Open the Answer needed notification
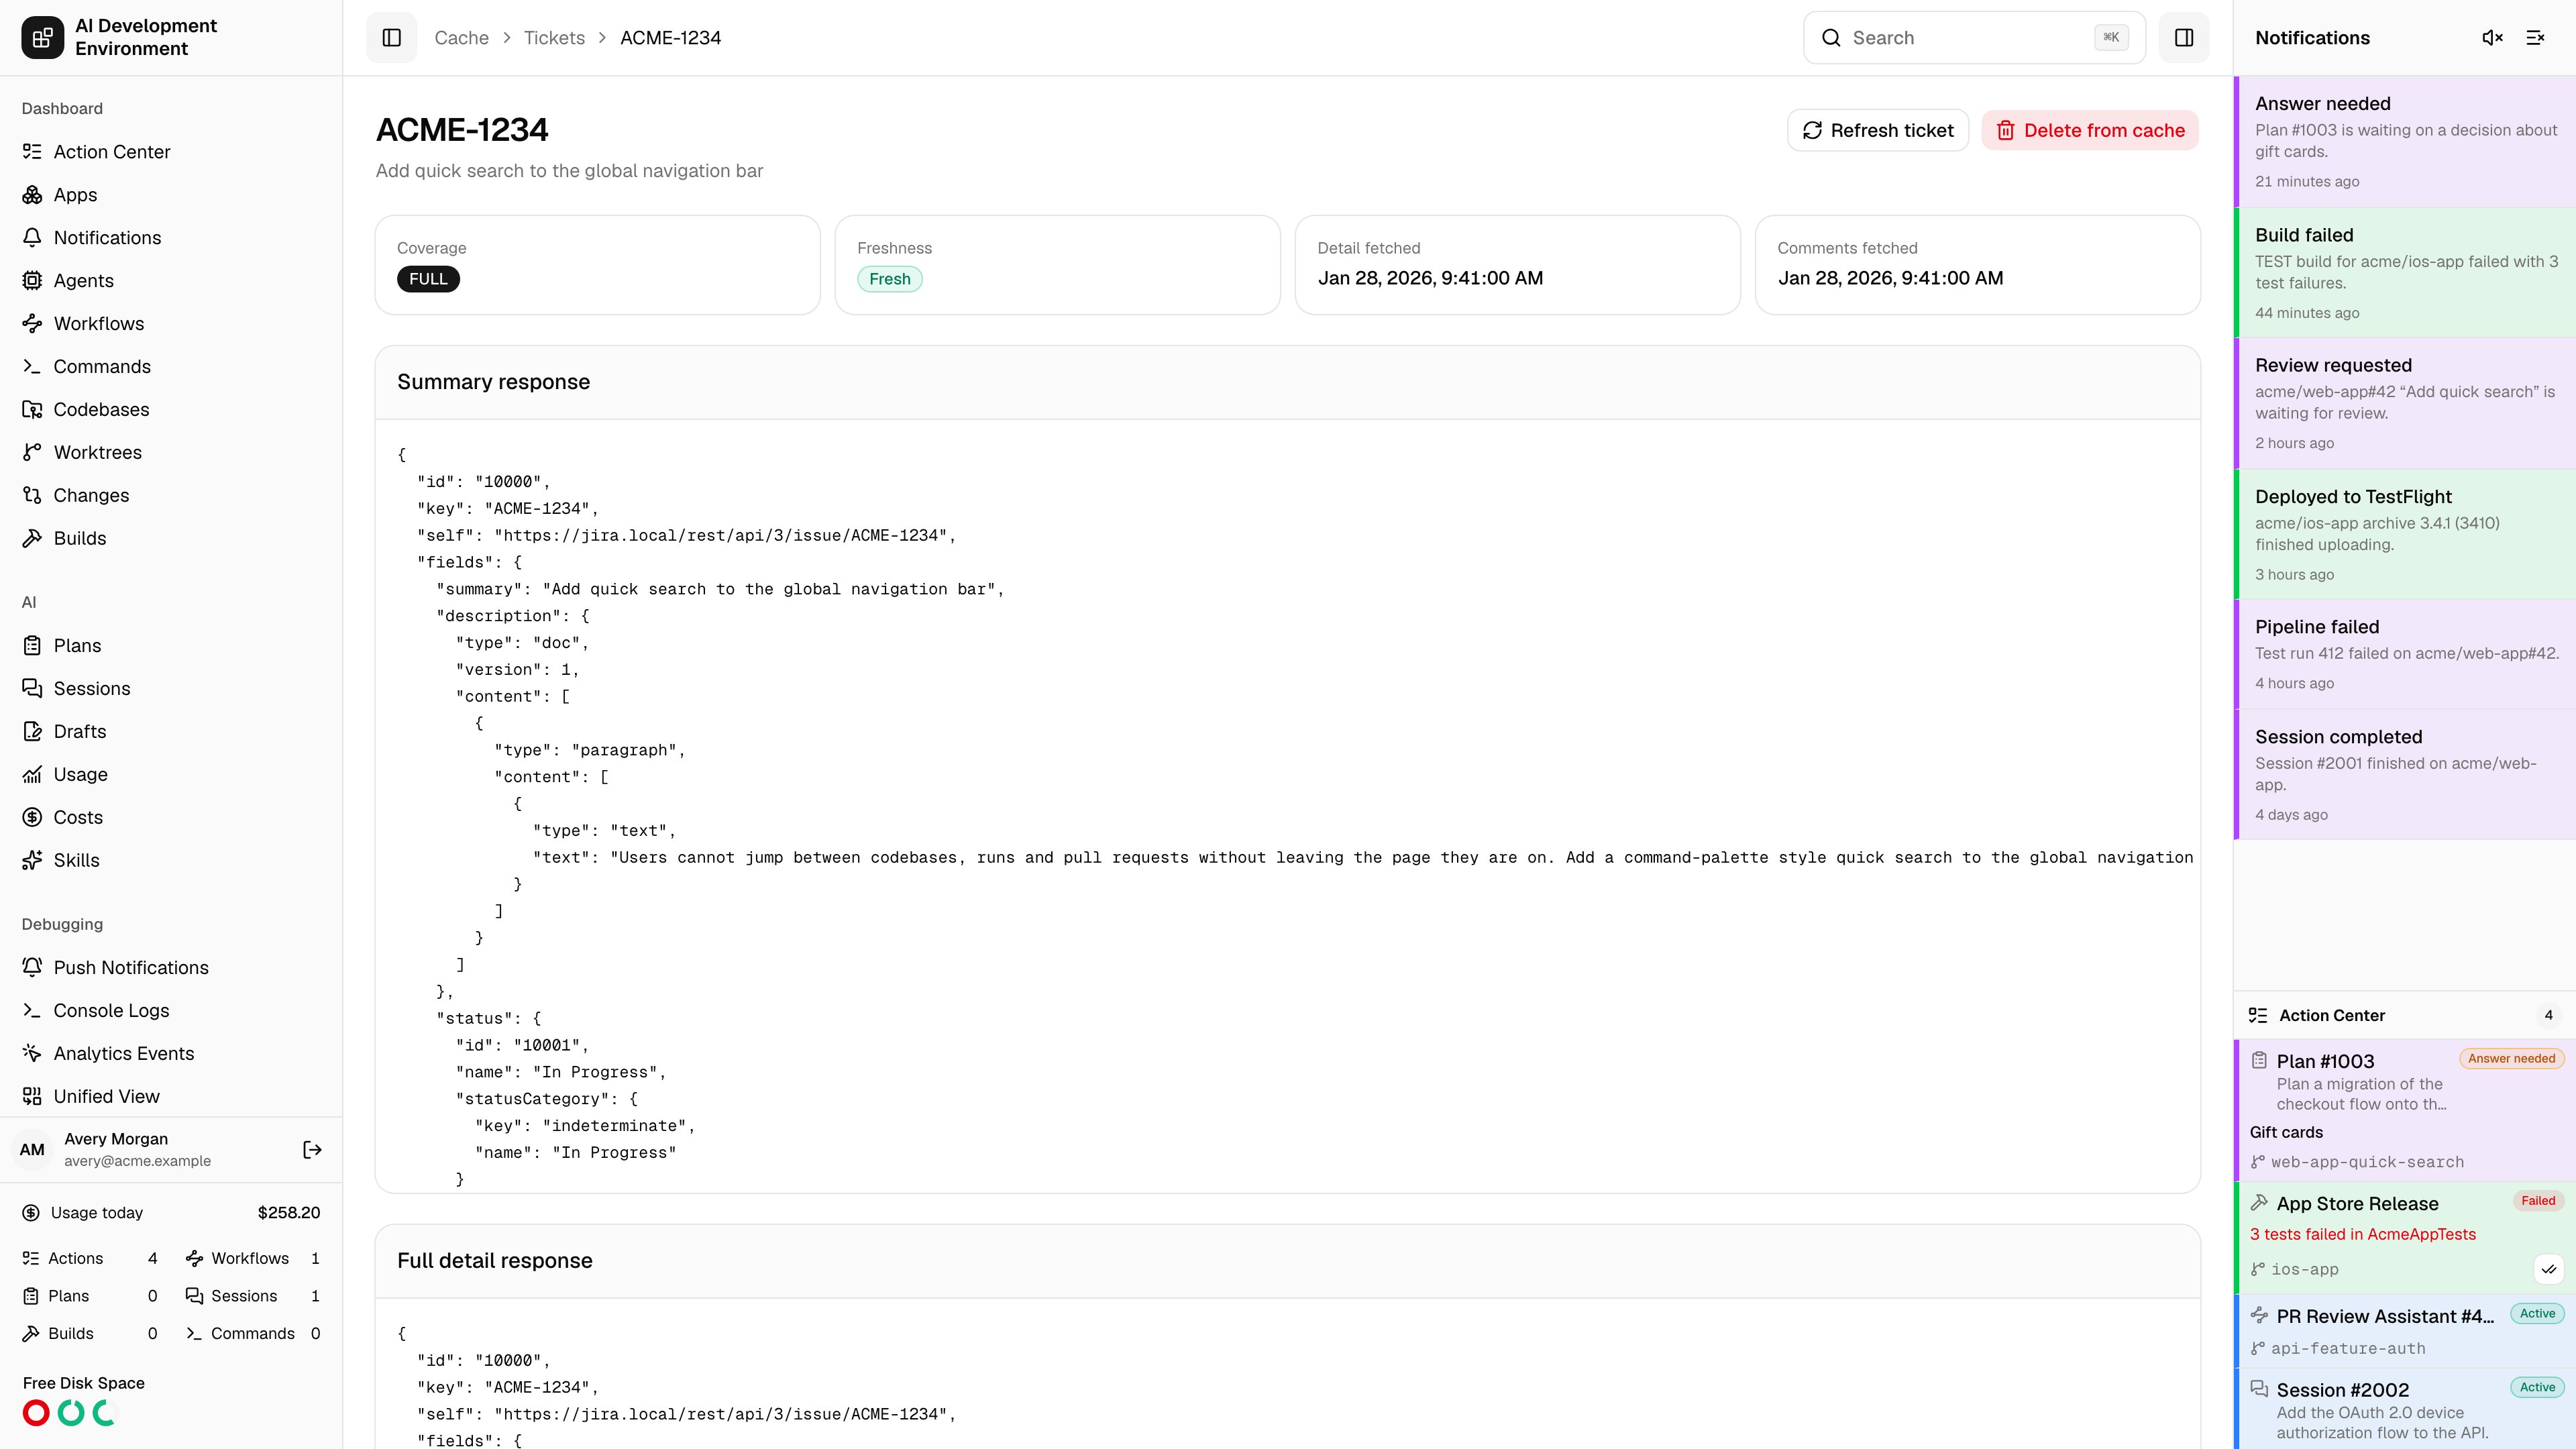The height and width of the screenshot is (1449, 2576). click(2405, 142)
